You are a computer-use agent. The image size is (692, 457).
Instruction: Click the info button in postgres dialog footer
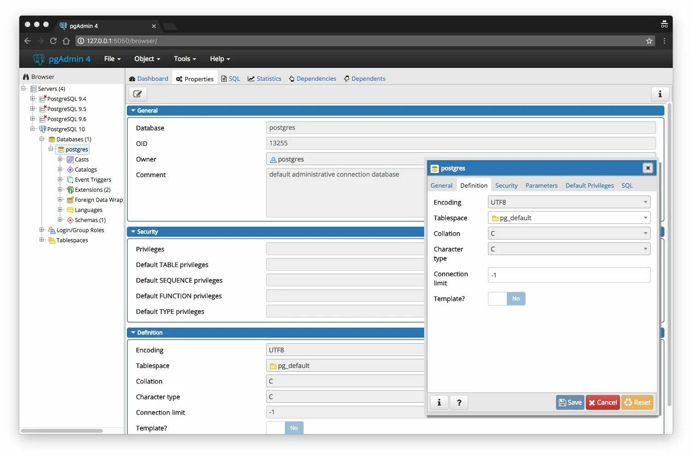(x=439, y=402)
